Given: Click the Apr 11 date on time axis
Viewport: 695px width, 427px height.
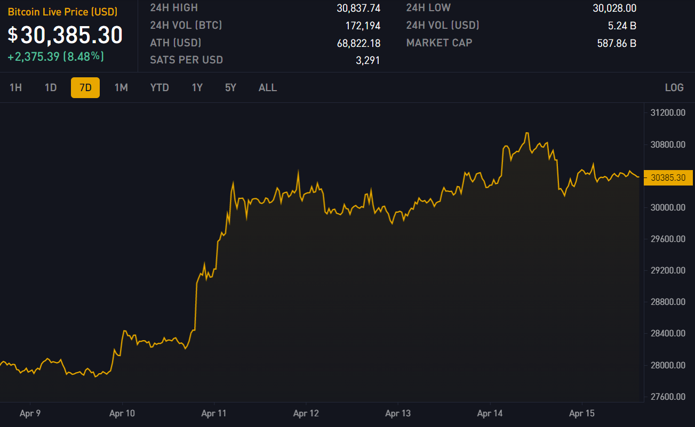Looking at the screenshot, I should click(214, 413).
